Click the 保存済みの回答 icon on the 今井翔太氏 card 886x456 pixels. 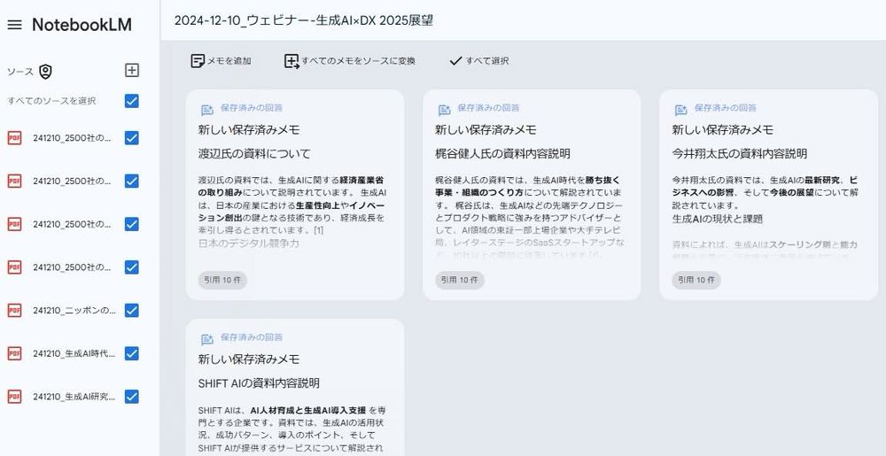(680, 110)
